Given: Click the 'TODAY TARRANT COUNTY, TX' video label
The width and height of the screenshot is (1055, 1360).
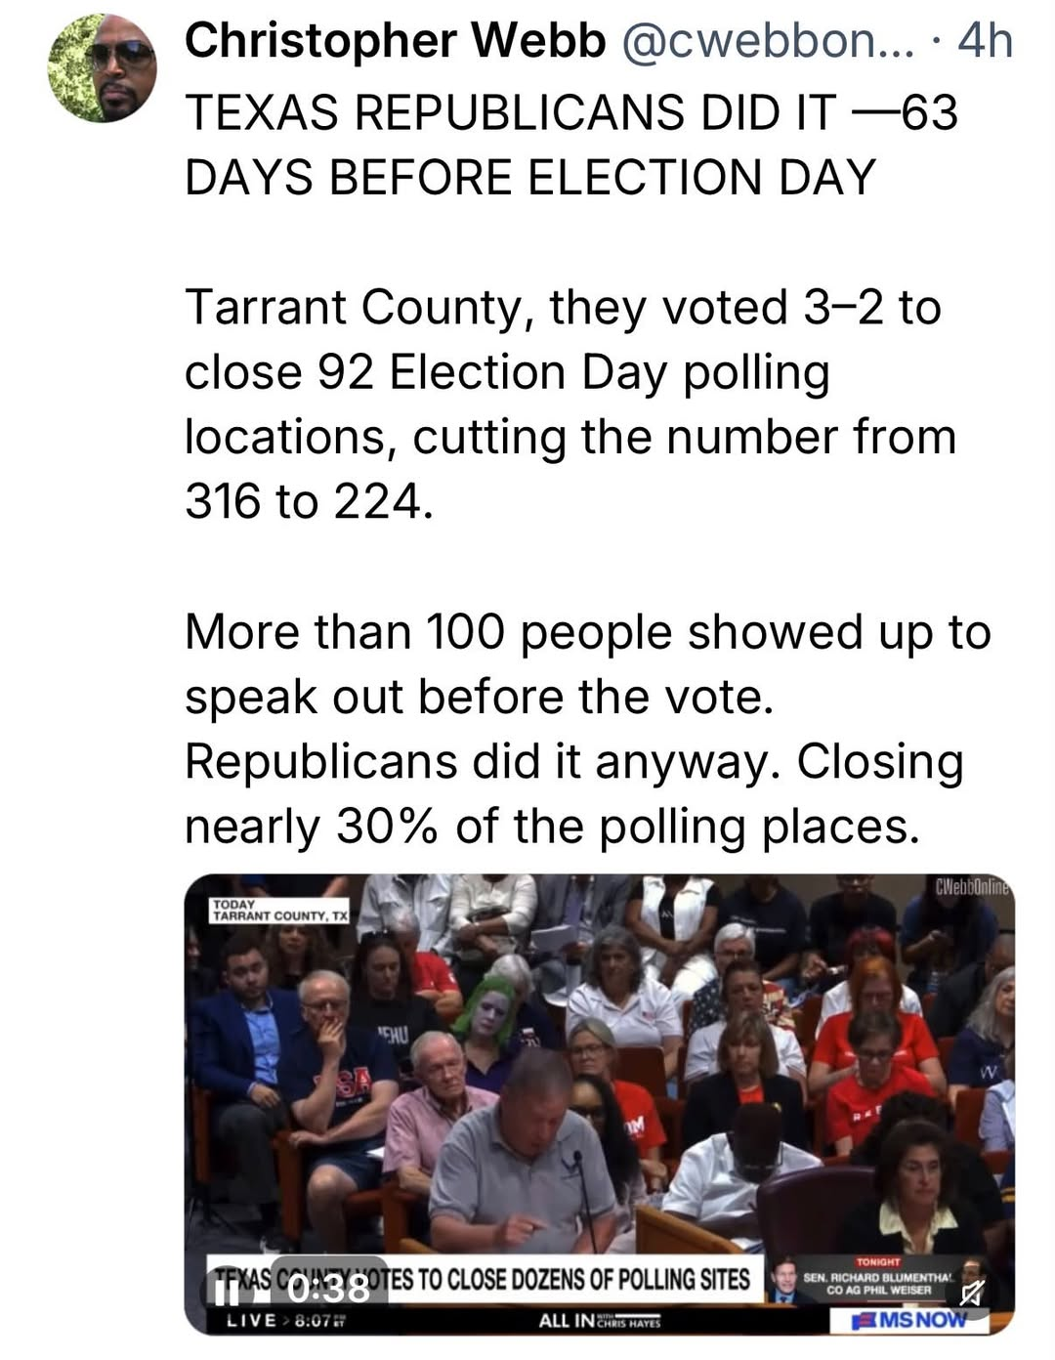Looking at the screenshot, I should click(279, 911).
